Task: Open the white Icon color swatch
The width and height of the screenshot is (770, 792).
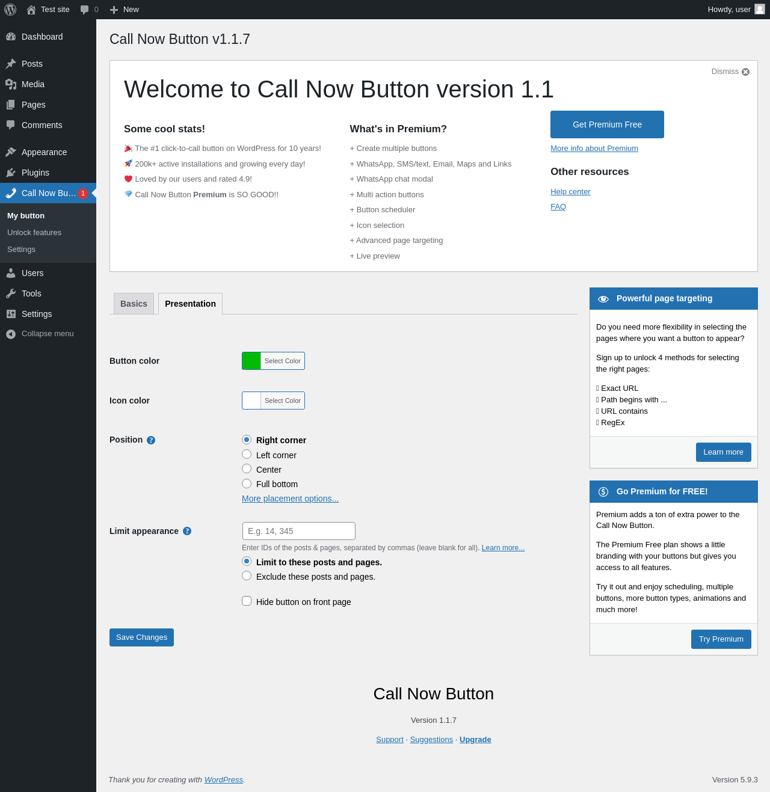Action: click(251, 401)
